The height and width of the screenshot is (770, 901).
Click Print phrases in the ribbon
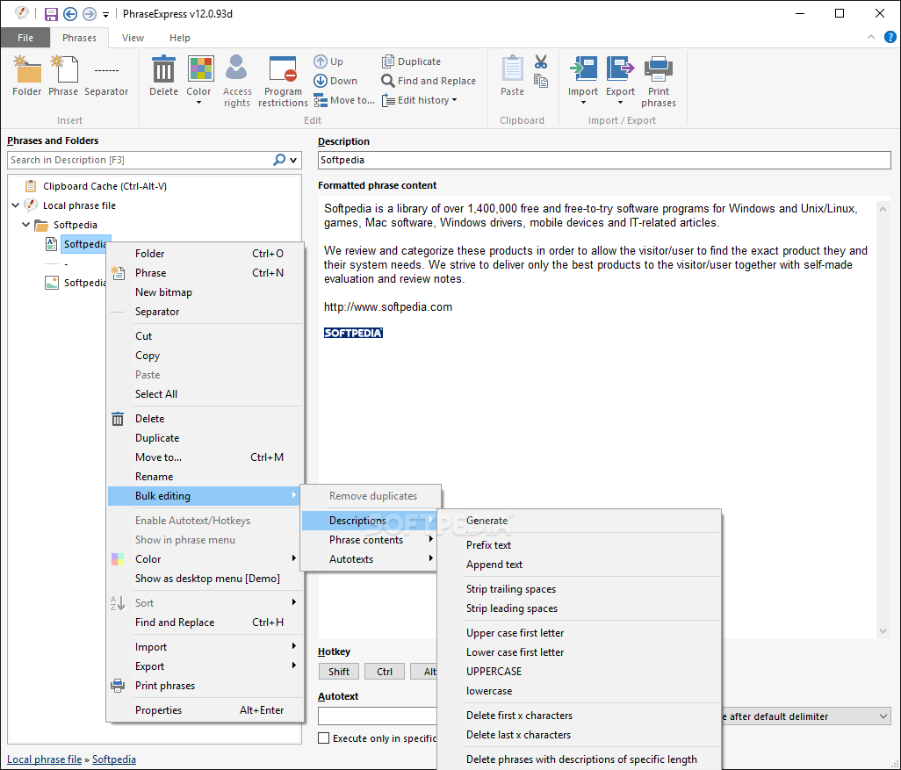coord(659,81)
